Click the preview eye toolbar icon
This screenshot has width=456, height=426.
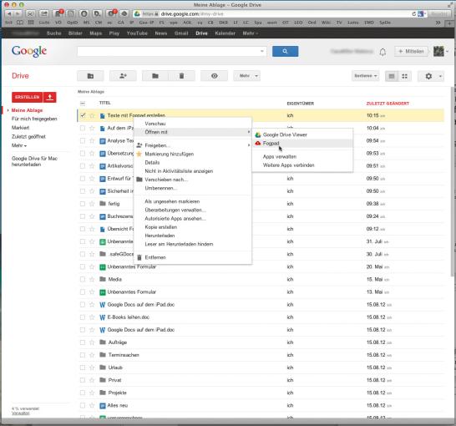[x=215, y=76]
